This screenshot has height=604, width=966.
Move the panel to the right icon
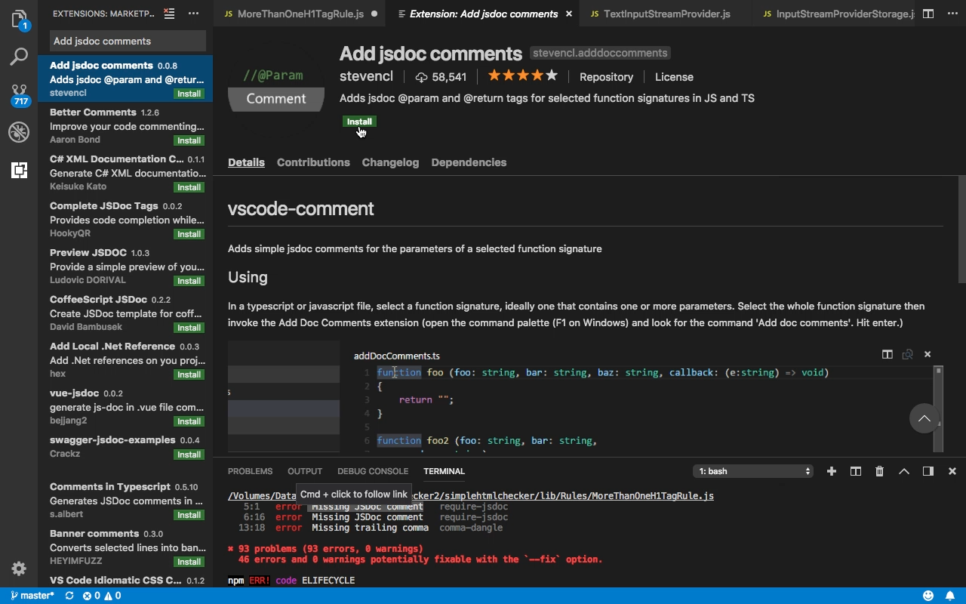tap(928, 471)
